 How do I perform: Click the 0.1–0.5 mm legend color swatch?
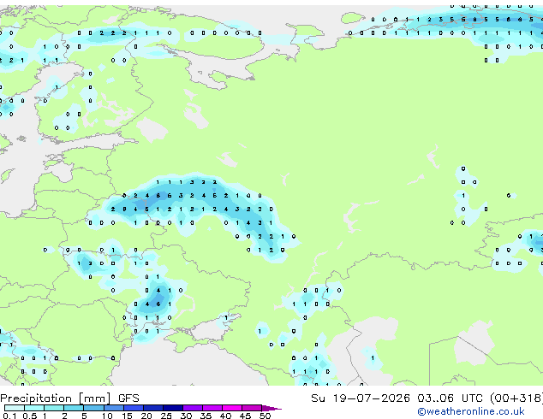click(15, 408)
